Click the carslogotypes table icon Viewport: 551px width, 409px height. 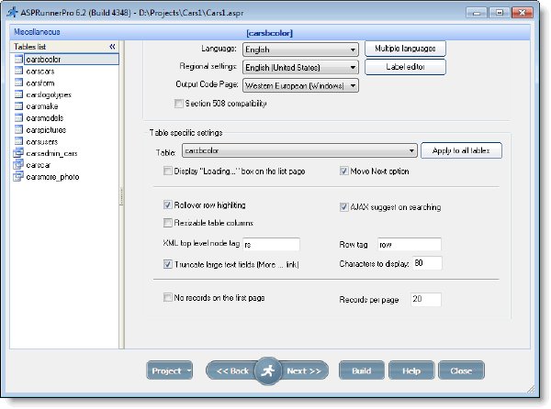point(19,94)
